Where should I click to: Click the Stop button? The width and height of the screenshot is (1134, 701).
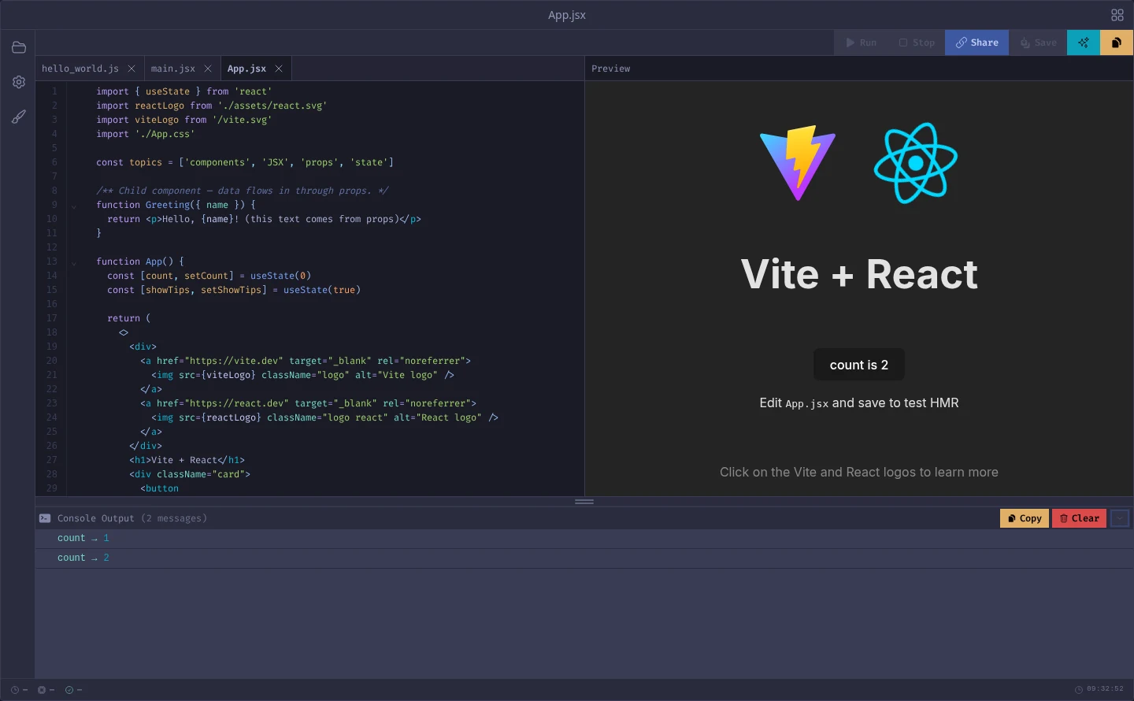pos(917,43)
